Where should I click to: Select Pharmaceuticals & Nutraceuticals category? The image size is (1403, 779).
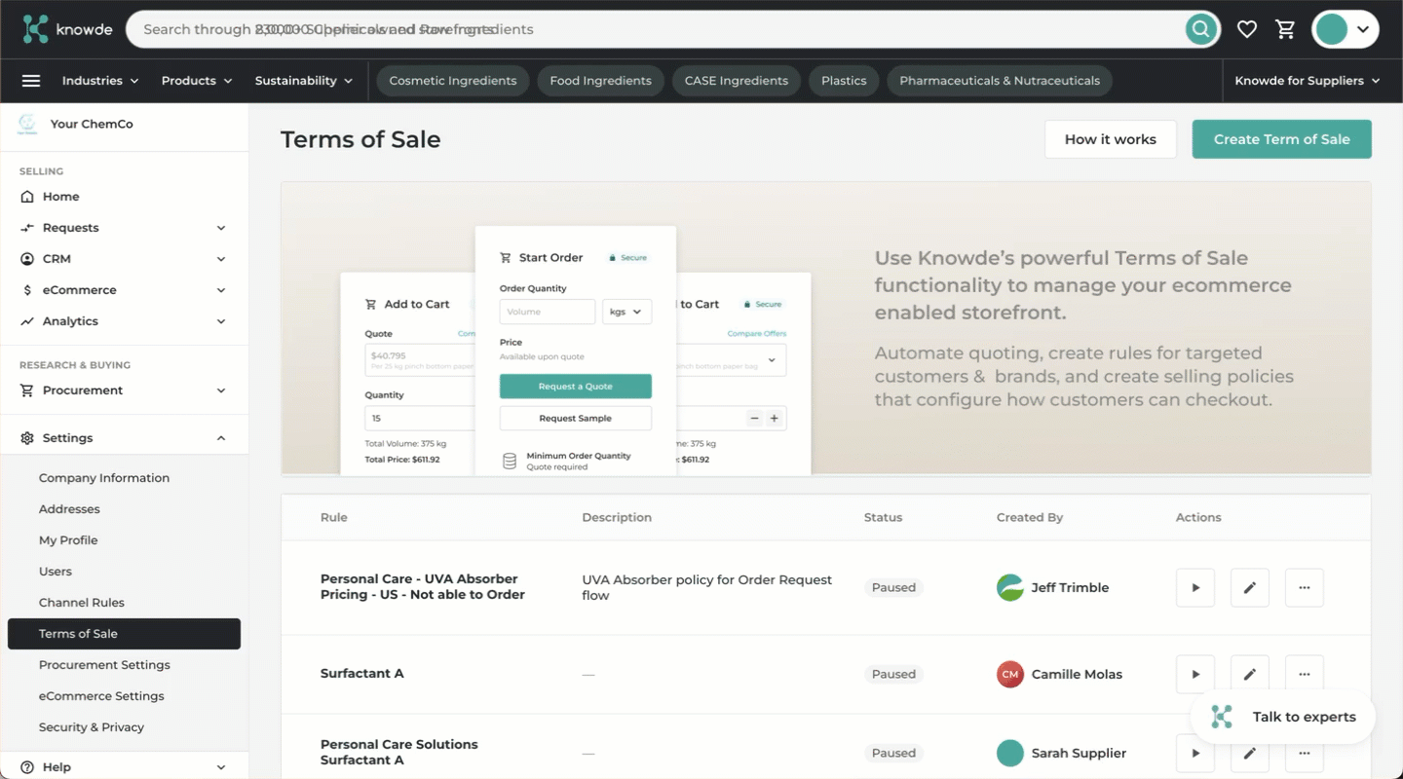point(1000,81)
